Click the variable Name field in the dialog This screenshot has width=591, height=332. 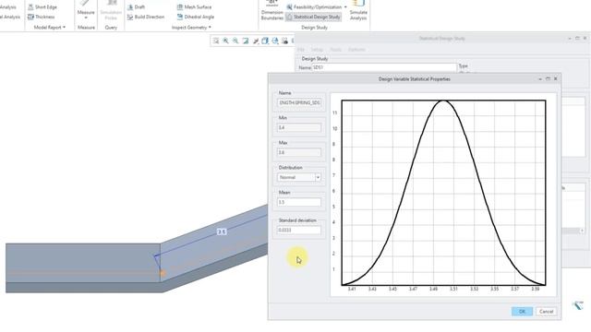tap(299, 102)
